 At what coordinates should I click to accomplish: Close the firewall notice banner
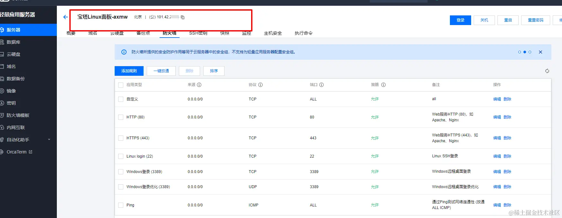tap(540, 52)
